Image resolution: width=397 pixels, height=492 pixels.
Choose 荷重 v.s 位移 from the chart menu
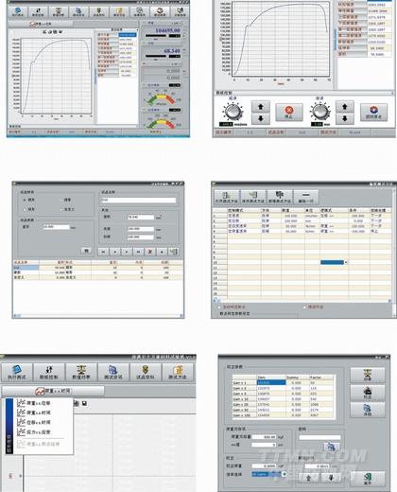38,403
